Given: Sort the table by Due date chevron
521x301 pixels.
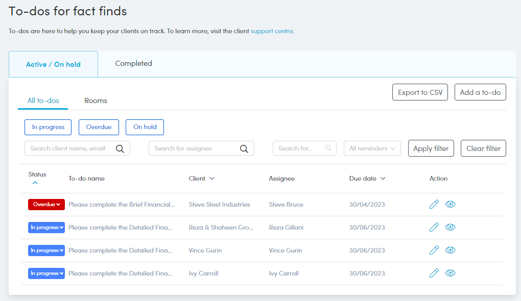Looking at the screenshot, I should tap(383, 179).
